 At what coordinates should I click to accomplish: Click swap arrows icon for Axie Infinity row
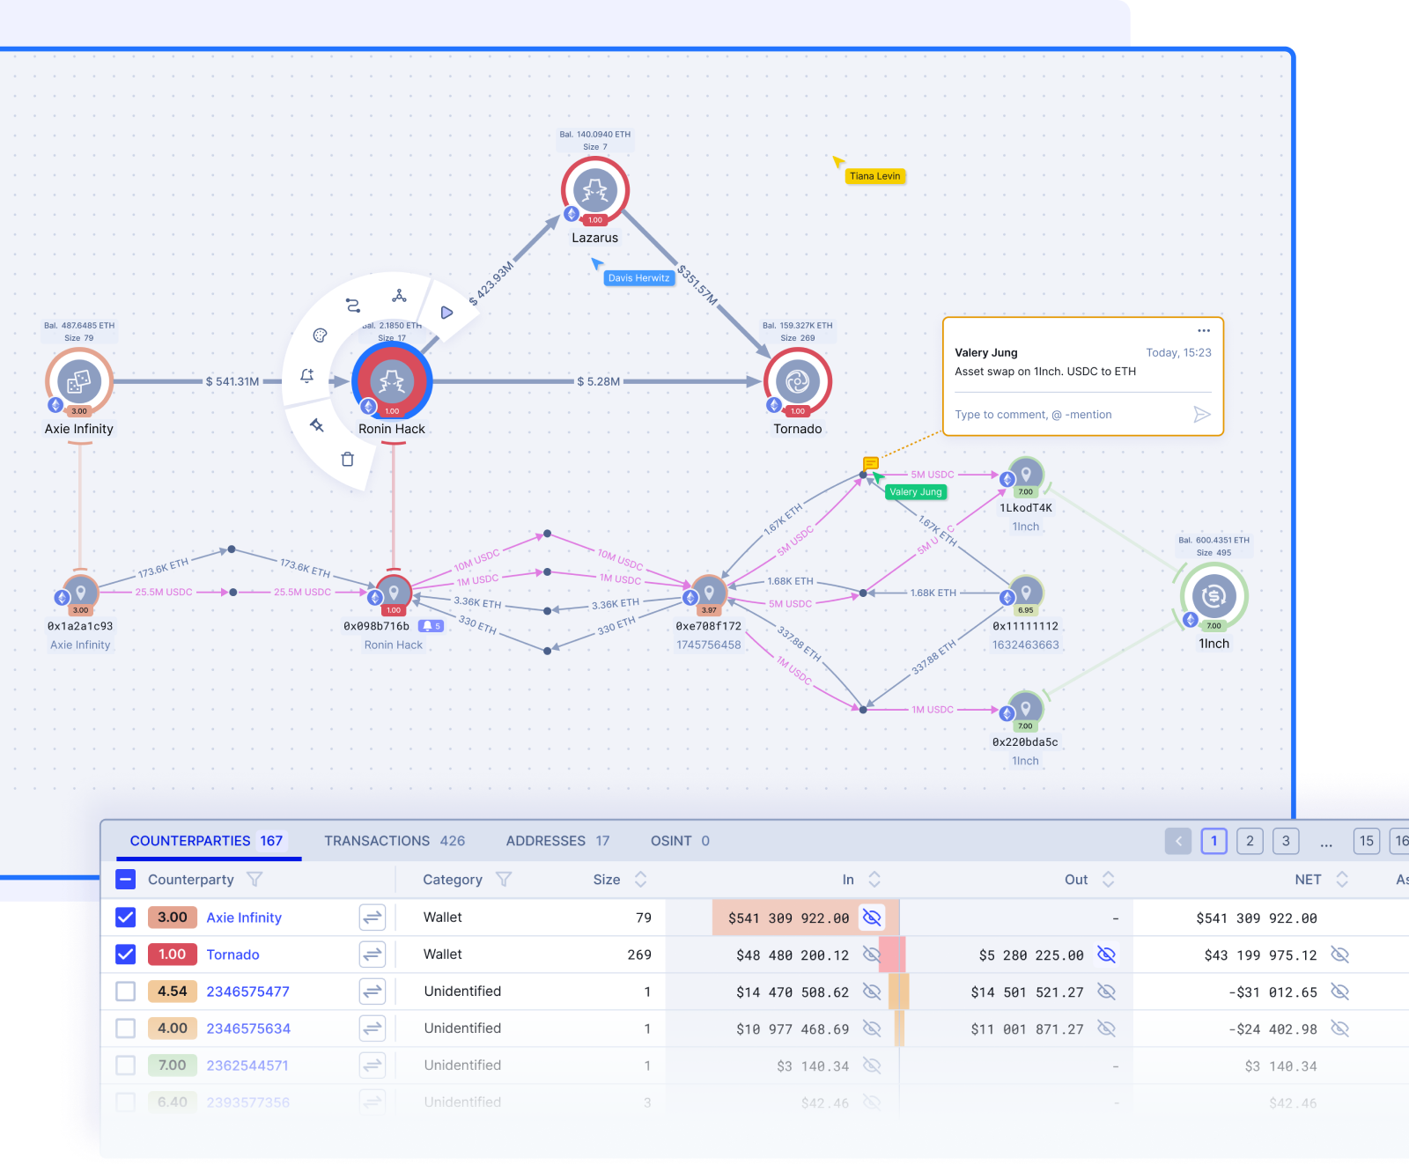[x=373, y=918]
